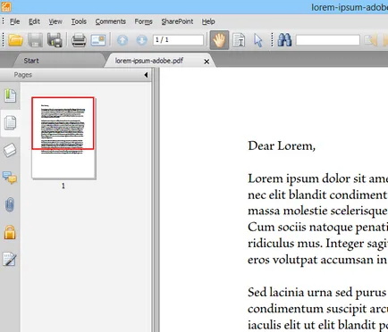The height and width of the screenshot is (332, 388).
Task: Select the page 1 thumbnail
Action: coord(63,138)
